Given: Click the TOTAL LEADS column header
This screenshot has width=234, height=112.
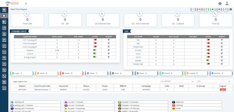Looking at the screenshot, I should [57, 37].
